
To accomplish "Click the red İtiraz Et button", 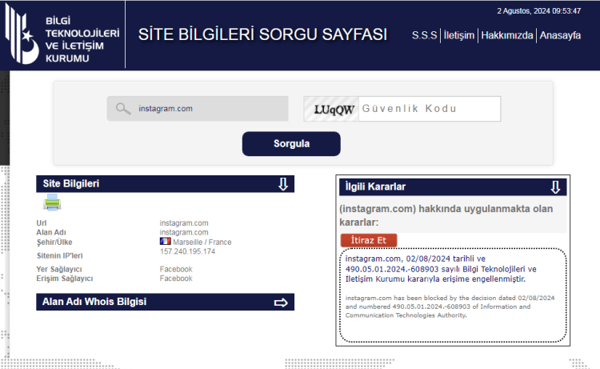I will pos(368,240).
